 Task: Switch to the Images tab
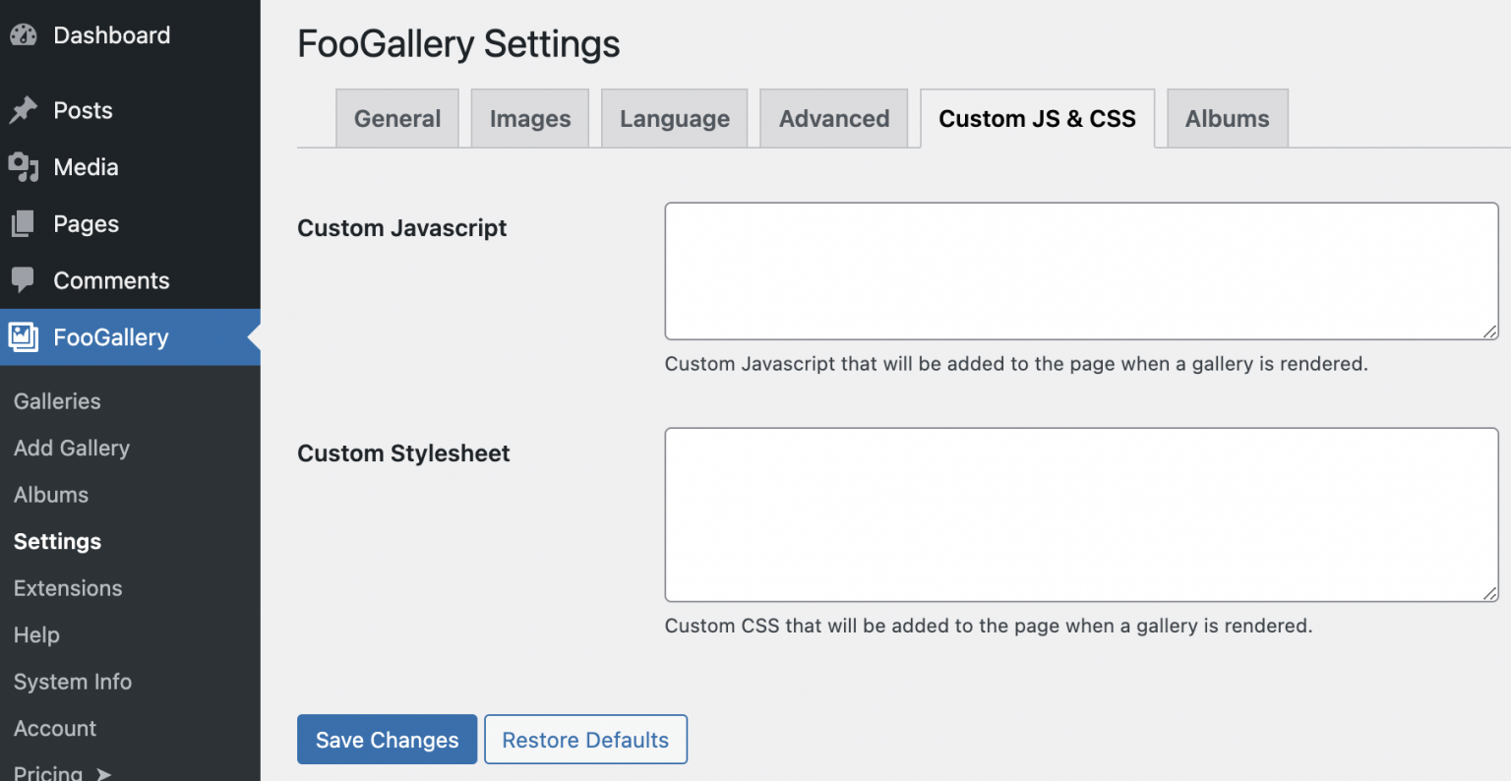click(x=530, y=119)
